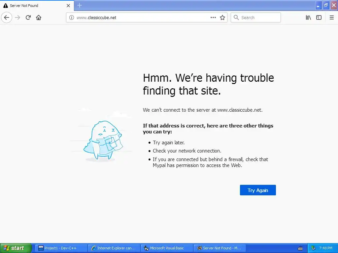
Task: Click the on-screen keyboard tray icon
Action: click(x=300, y=248)
